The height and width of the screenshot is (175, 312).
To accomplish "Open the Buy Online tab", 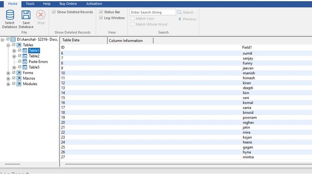I will [x=68, y=4].
